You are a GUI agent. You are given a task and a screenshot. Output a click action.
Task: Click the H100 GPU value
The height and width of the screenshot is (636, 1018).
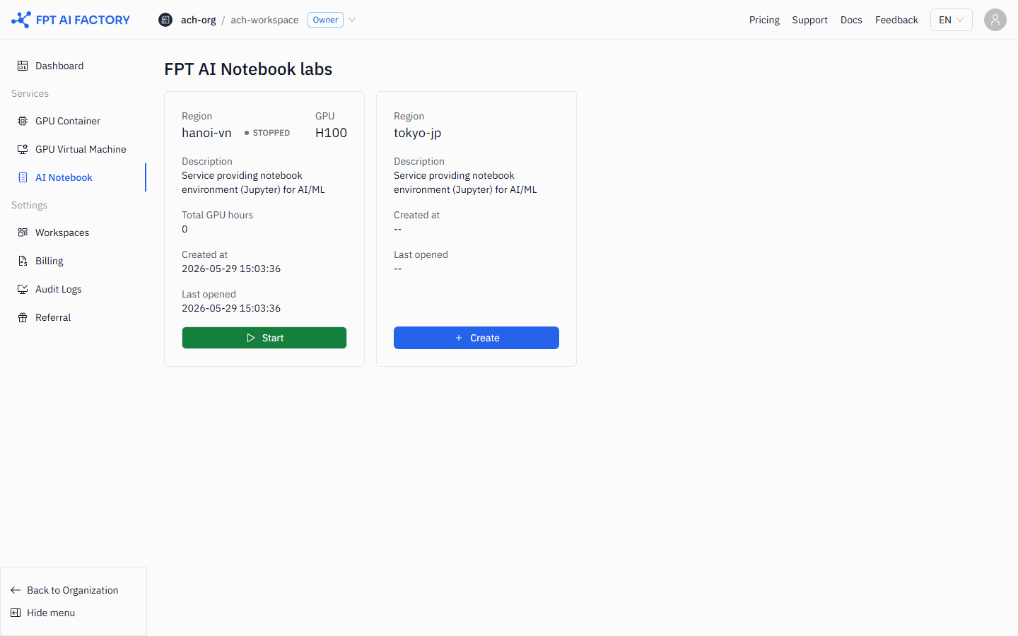[x=331, y=133]
